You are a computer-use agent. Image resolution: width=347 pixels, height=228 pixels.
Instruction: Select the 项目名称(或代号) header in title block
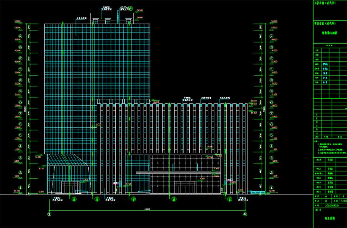325,23
